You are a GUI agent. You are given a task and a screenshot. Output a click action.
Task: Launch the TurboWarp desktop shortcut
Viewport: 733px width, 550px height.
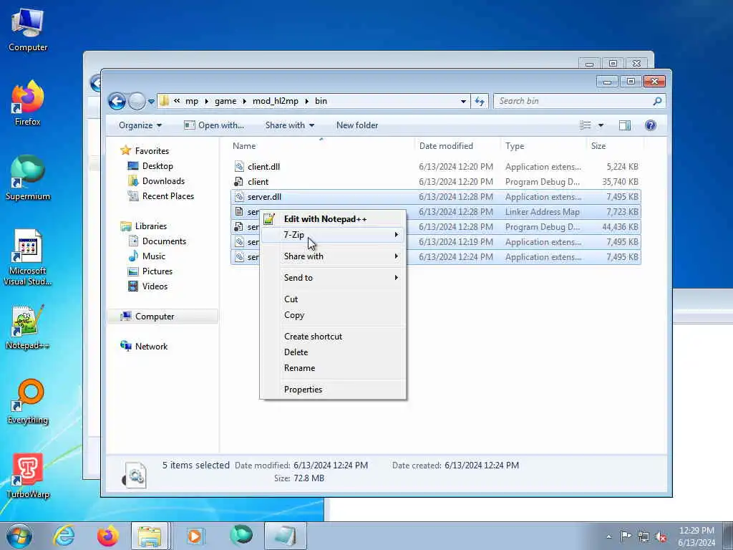pyautogui.click(x=28, y=476)
